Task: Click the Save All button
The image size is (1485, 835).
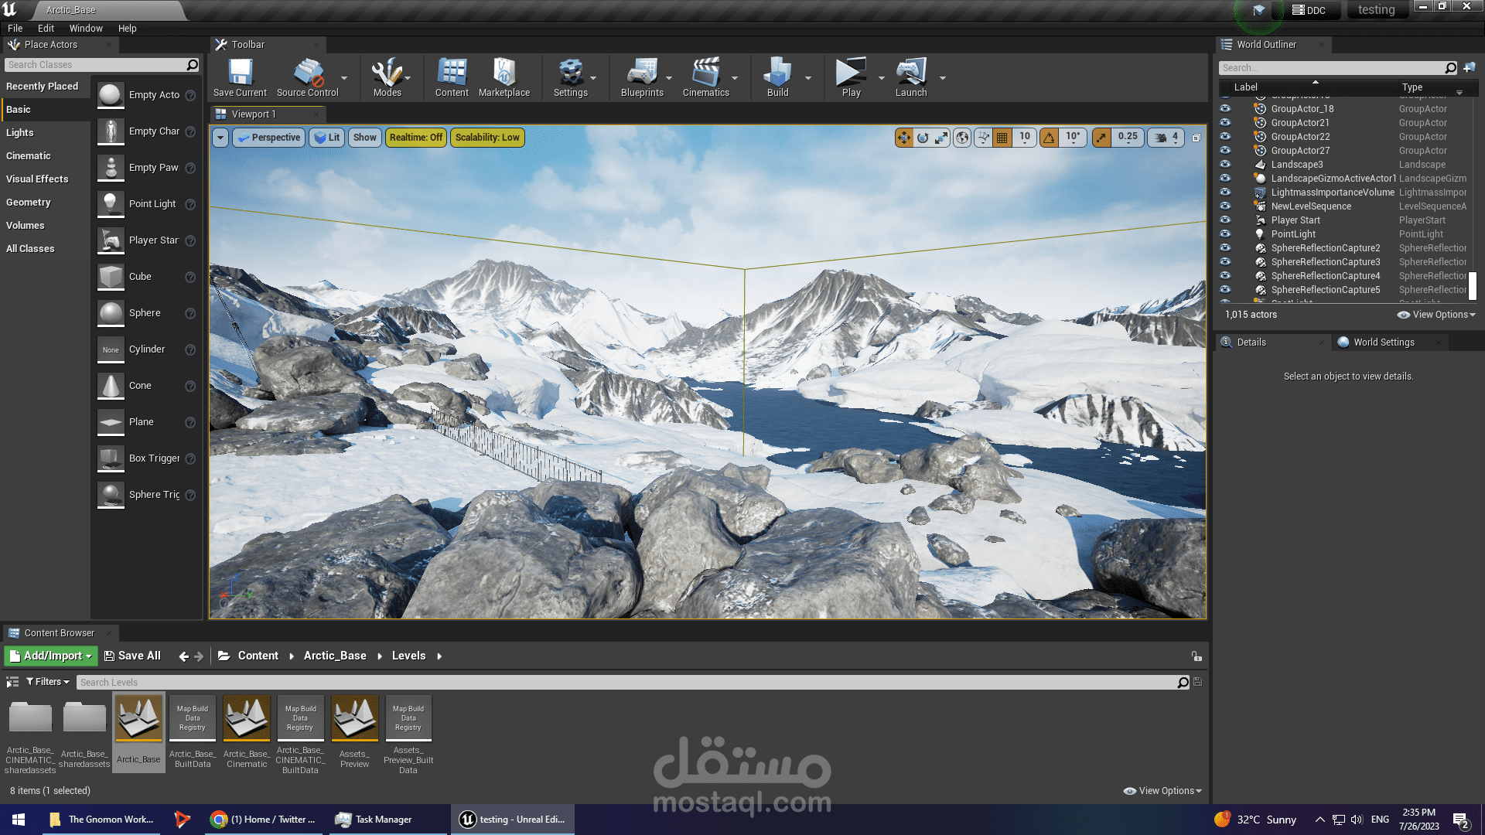Action: [132, 656]
